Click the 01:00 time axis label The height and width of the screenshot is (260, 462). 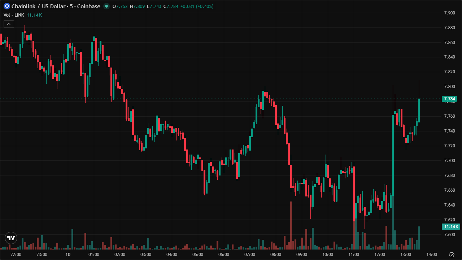[94, 255]
